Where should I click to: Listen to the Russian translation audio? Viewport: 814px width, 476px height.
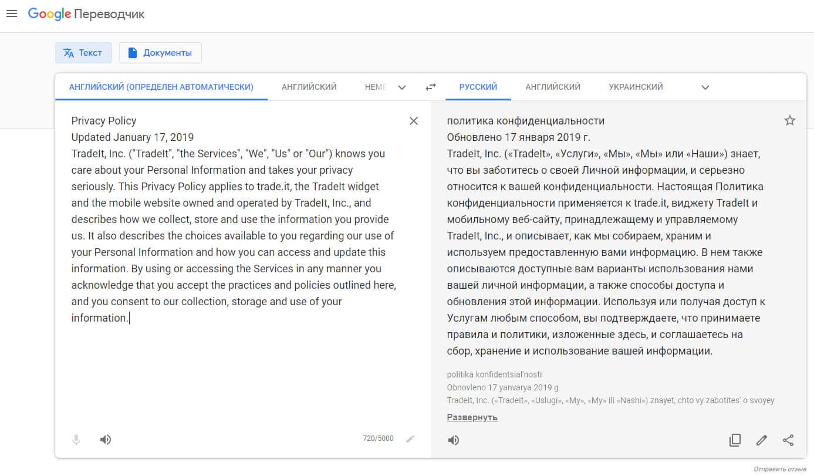[x=454, y=440]
